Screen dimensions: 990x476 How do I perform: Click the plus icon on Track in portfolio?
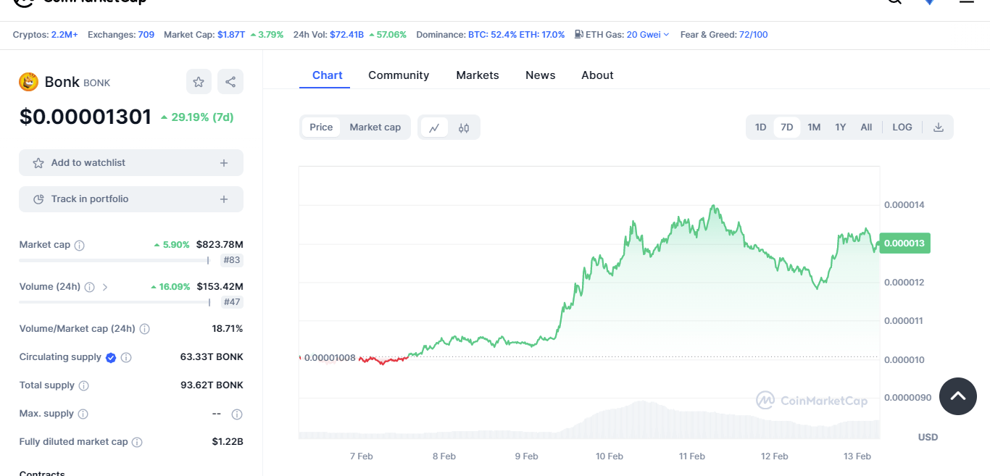tap(224, 199)
